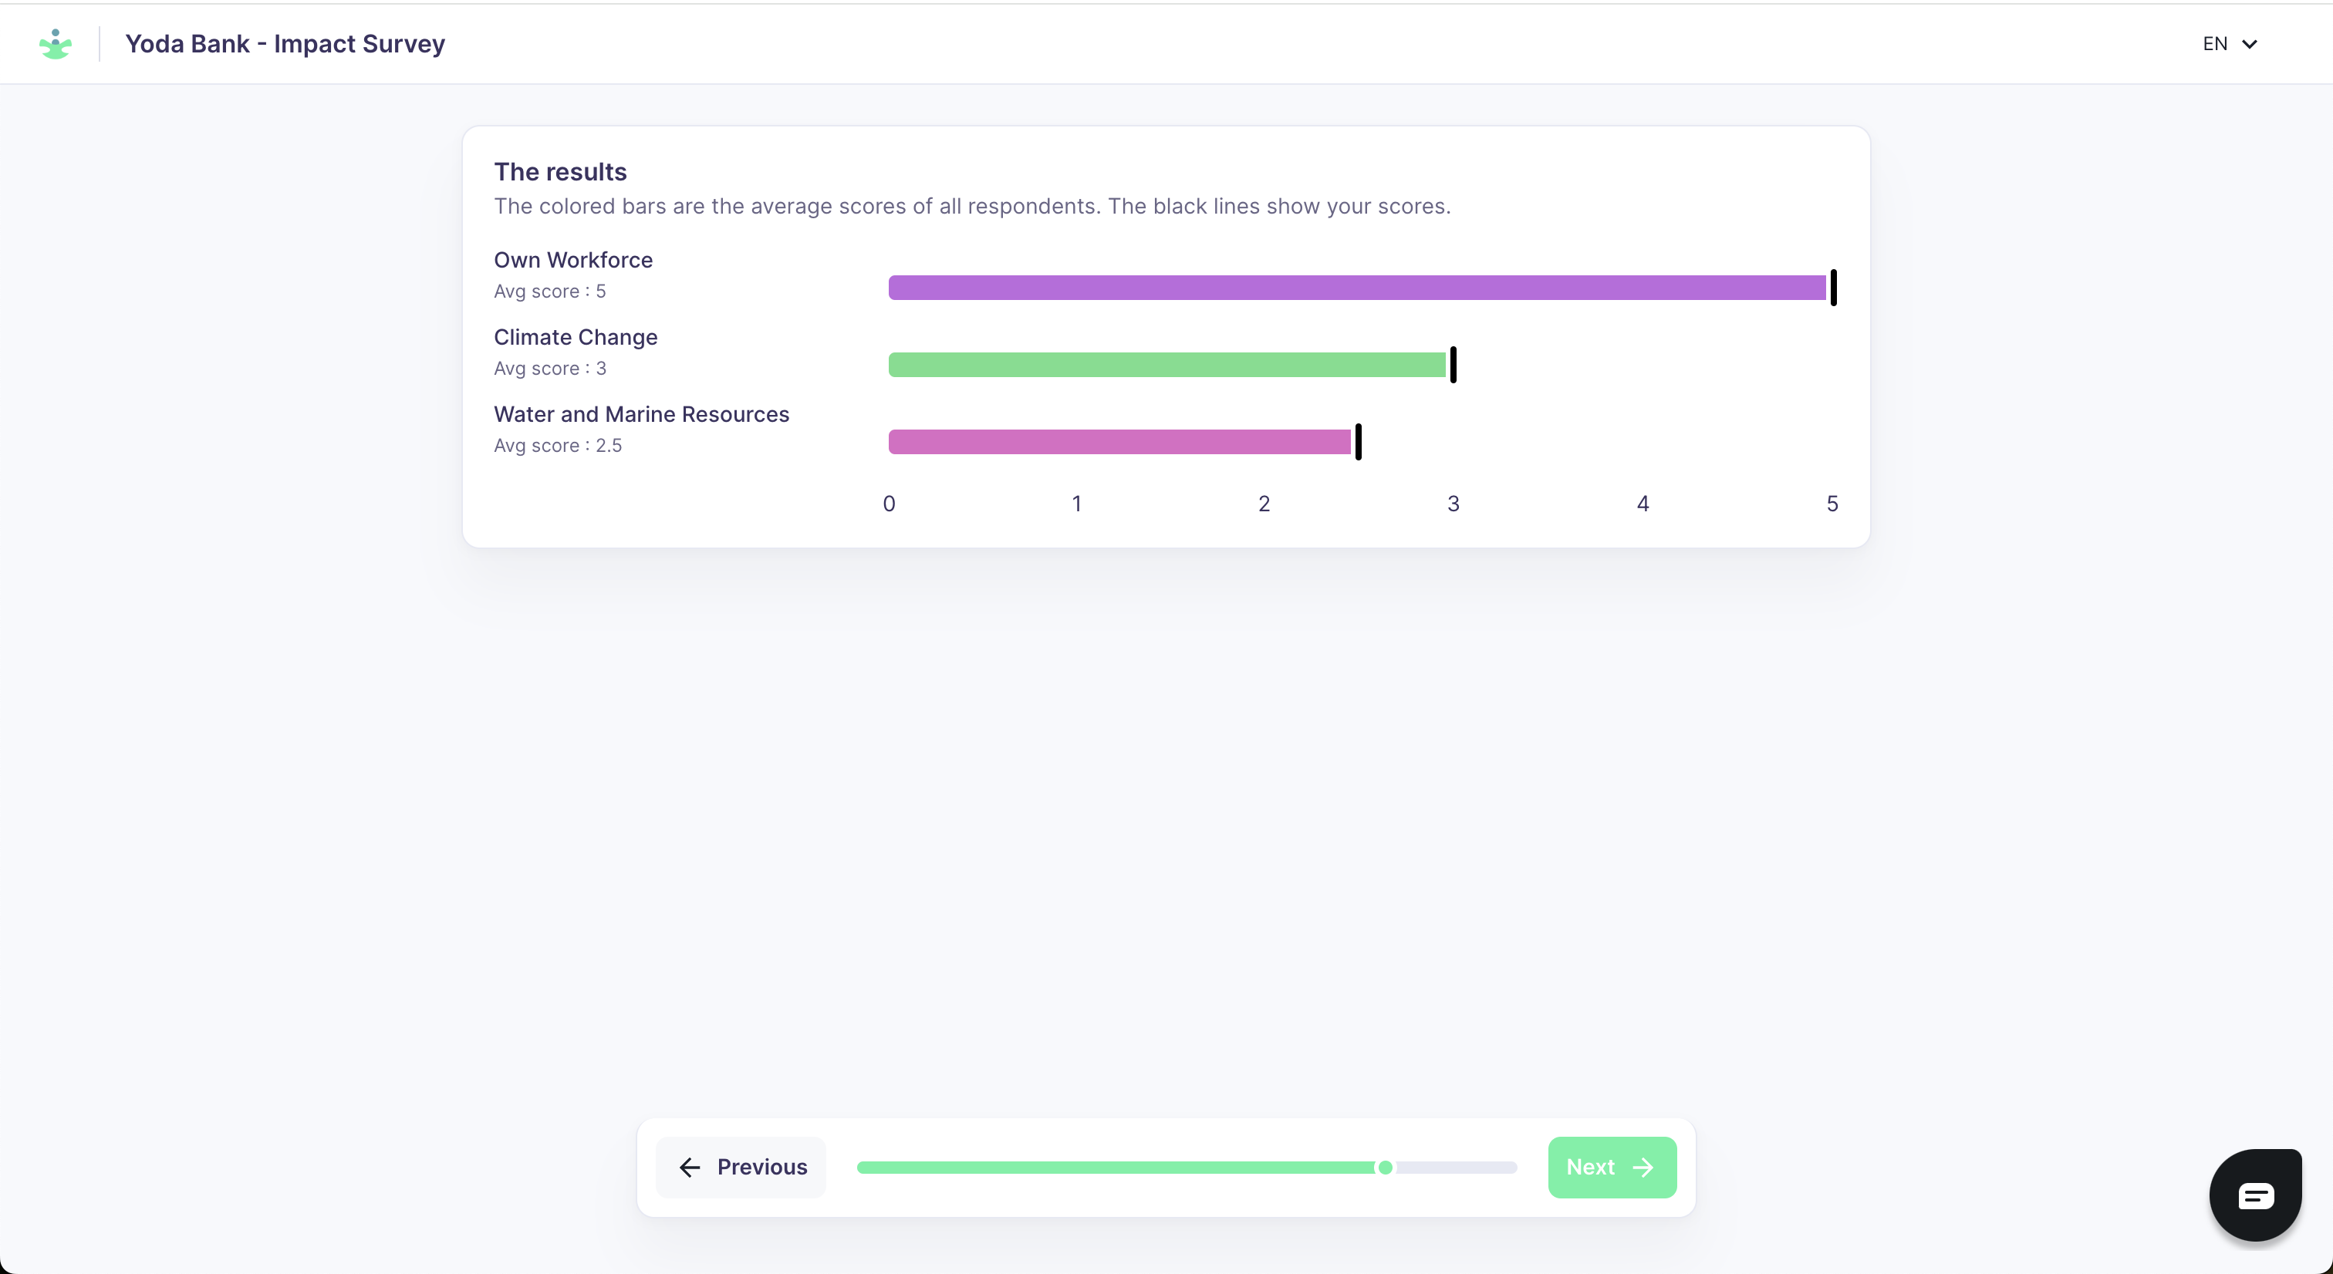Click the right arrow in Next
This screenshot has height=1274, width=2333.
pyautogui.click(x=1643, y=1167)
